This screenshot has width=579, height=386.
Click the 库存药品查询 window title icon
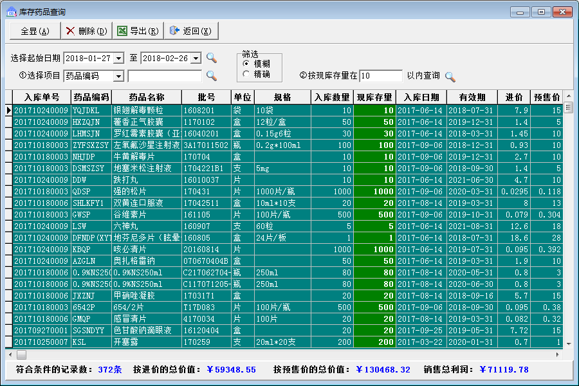coord(12,12)
